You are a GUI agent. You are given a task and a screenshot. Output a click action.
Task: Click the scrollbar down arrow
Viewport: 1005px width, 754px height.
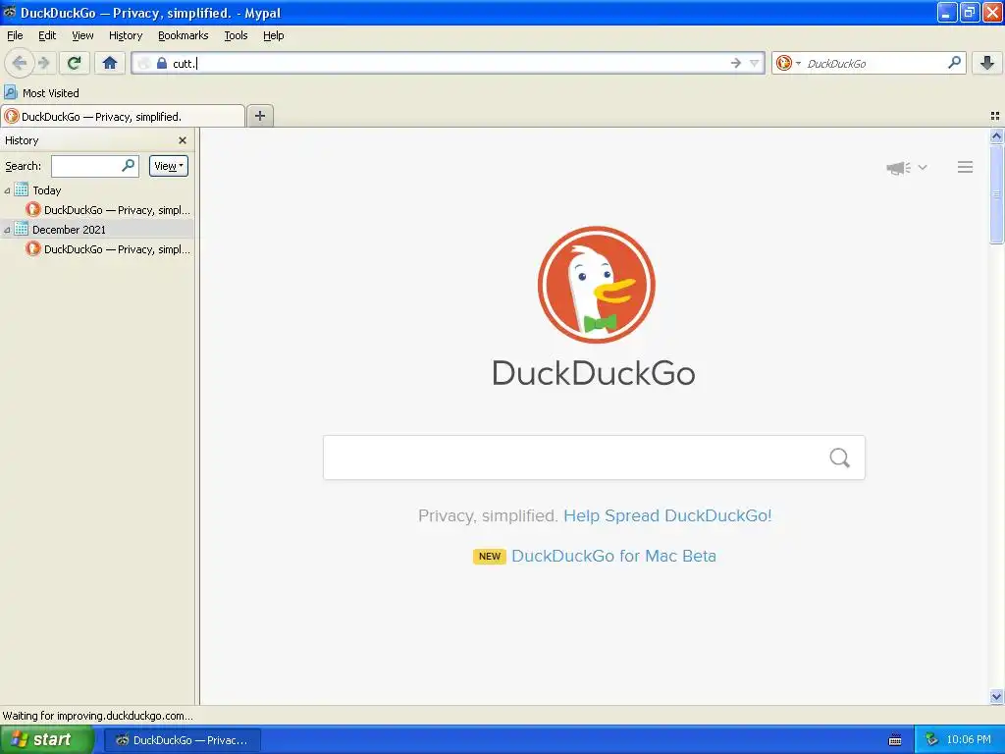(x=996, y=696)
